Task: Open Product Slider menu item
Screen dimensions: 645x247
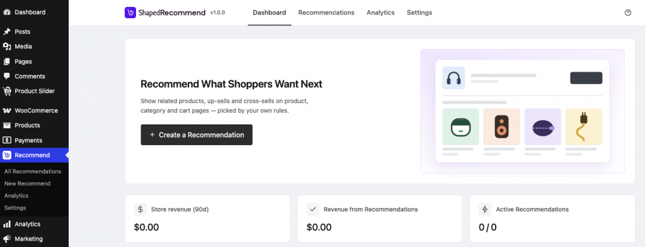Action: click(x=34, y=91)
